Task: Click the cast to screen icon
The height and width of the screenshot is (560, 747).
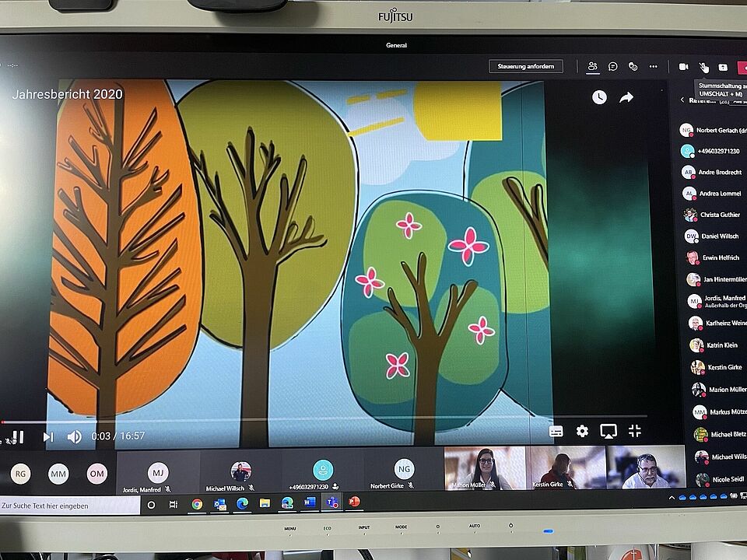Action: pos(608,432)
